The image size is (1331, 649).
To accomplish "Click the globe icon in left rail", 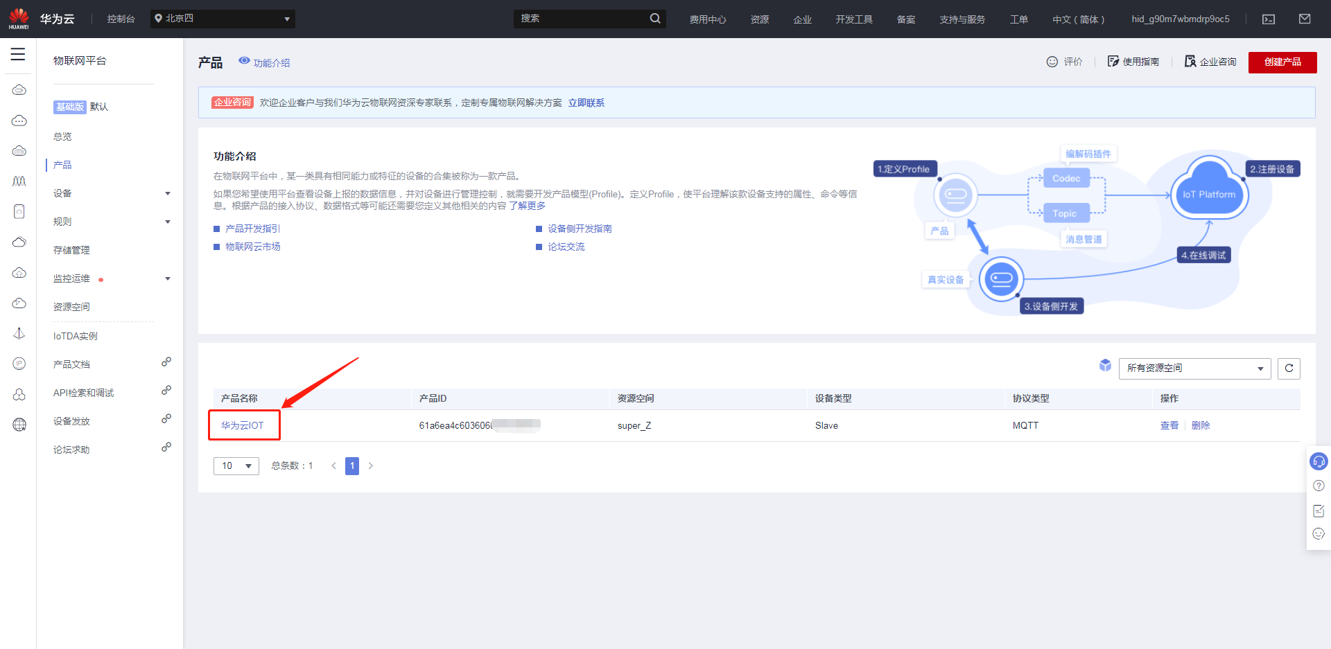I will (19, 425).
